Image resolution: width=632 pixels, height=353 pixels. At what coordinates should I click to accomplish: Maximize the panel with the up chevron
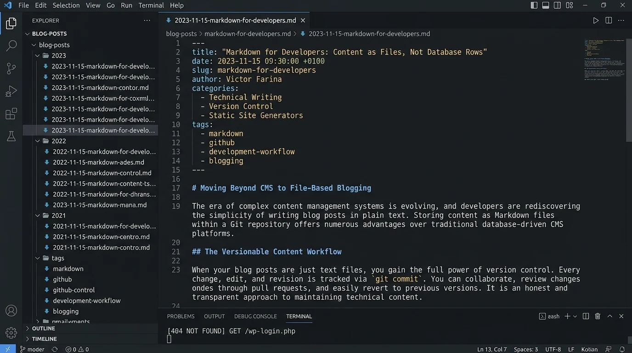click(609, 316)
